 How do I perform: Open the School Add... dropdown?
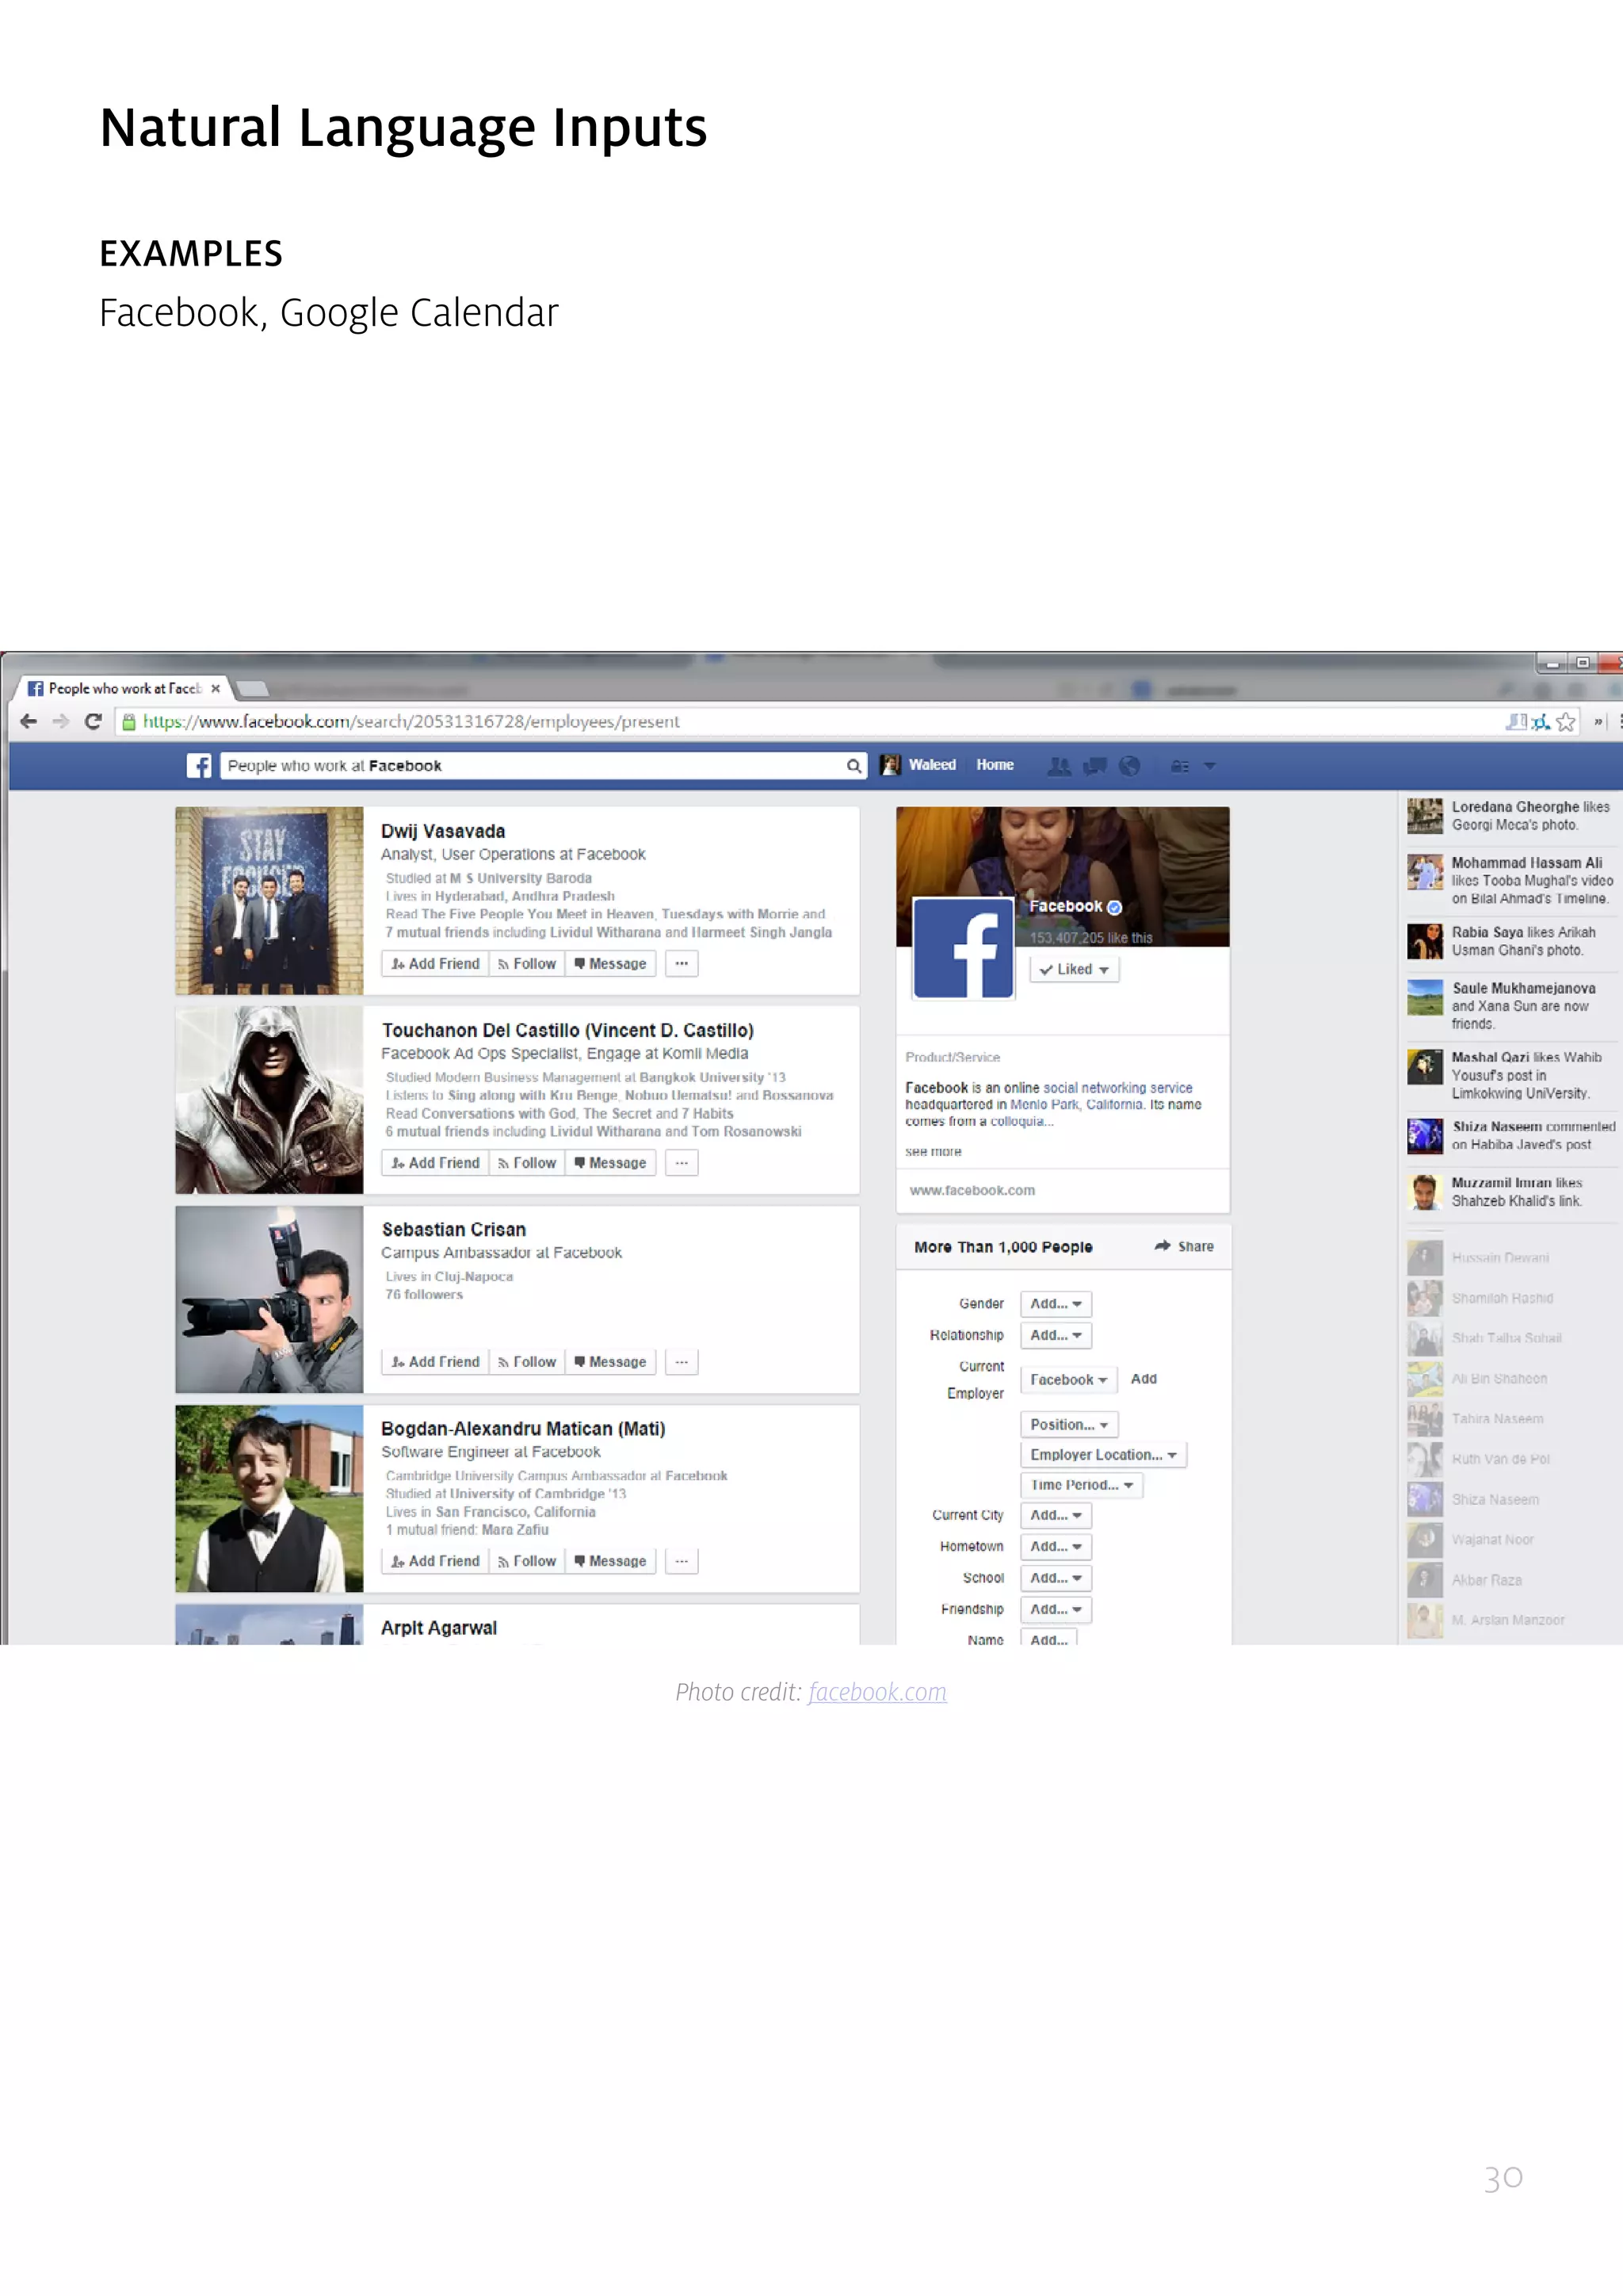(x=1056, y=1578)
